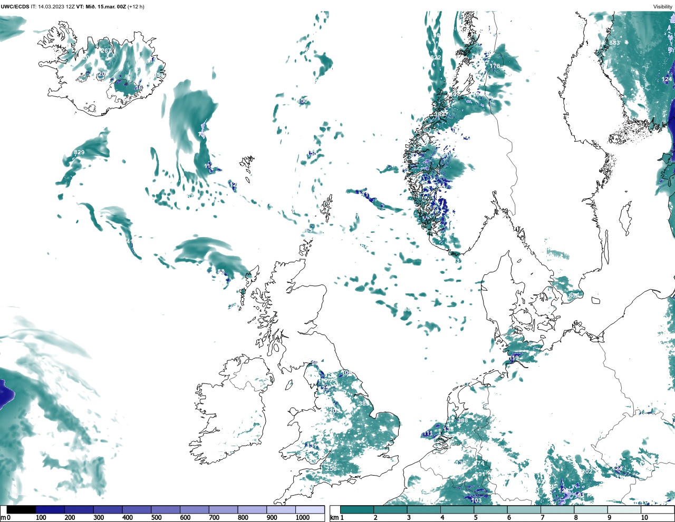Select the 300–400 m legend color block
The height and width of the screenshot is (522, 675).
click(108, 510)
